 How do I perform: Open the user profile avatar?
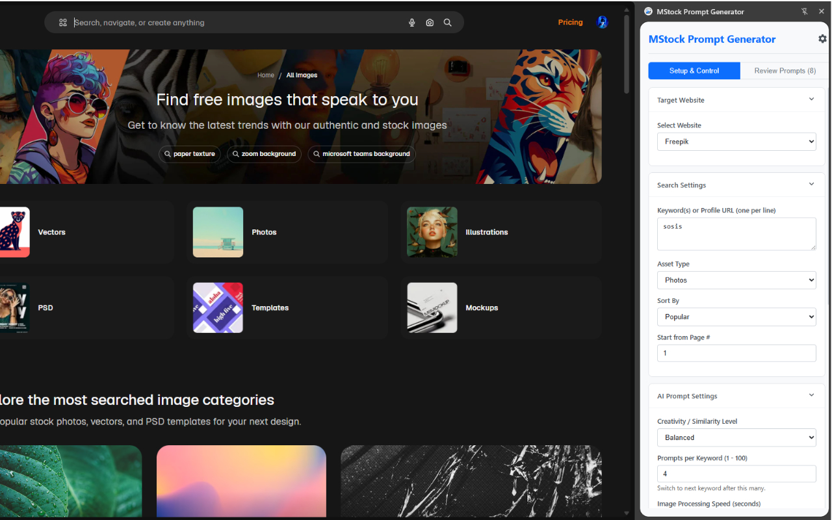pyautogui.click(x=603, y=22)
